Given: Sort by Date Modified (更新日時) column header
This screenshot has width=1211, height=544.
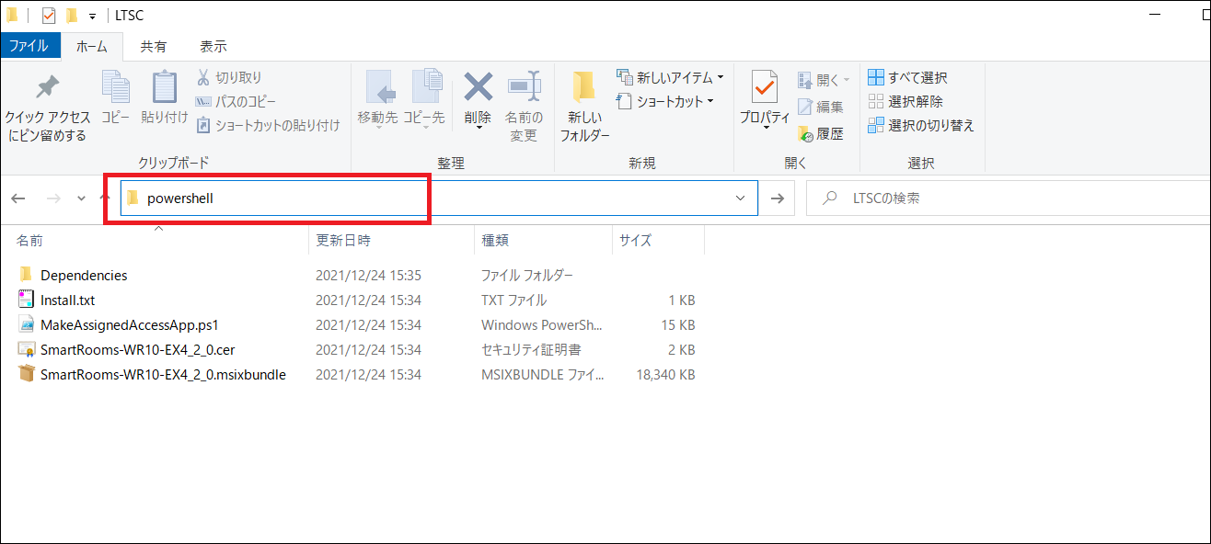Looking at the screenshot, I should click(x=343, y=240).
